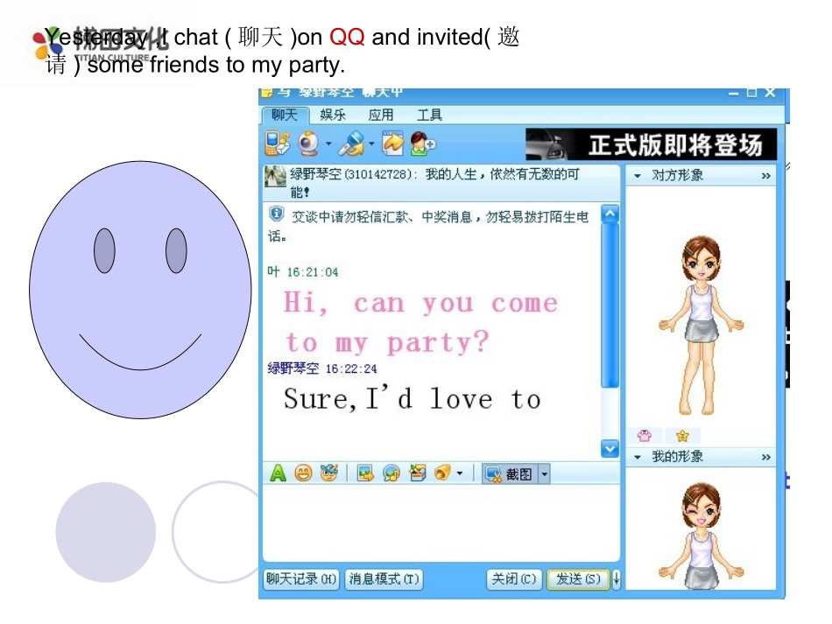Send the message with 发送(S)
The width and height of the screenshot is (832, 624).
578,579
